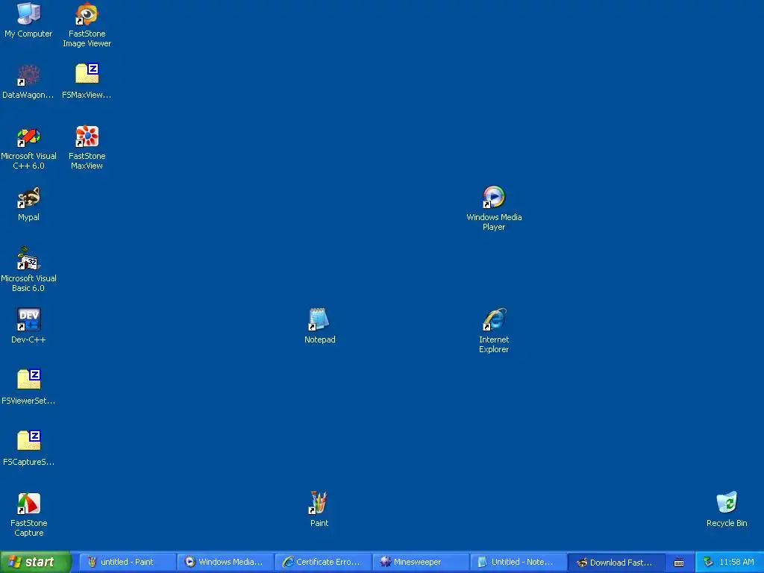Switch to Untitled - Notepad taskbar button
This screenshot has height=573, width=764.
(519, 562)
